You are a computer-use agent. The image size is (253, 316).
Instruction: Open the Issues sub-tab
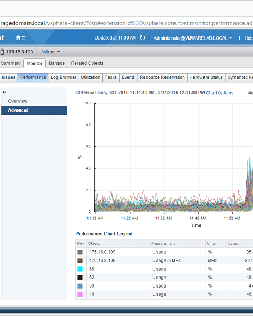pyautogui.click(x=8, y=77)
